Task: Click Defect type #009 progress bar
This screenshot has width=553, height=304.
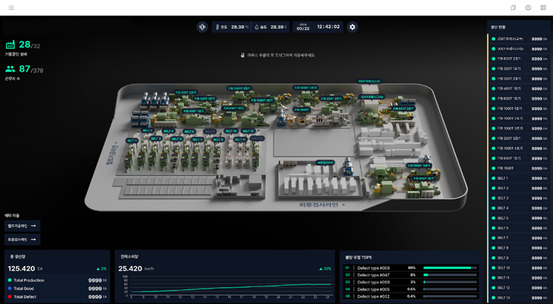Action: pos(450,268)
